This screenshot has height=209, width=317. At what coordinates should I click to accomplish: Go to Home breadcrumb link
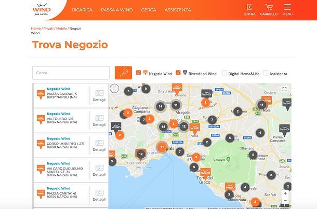click(x=35, y=29)
